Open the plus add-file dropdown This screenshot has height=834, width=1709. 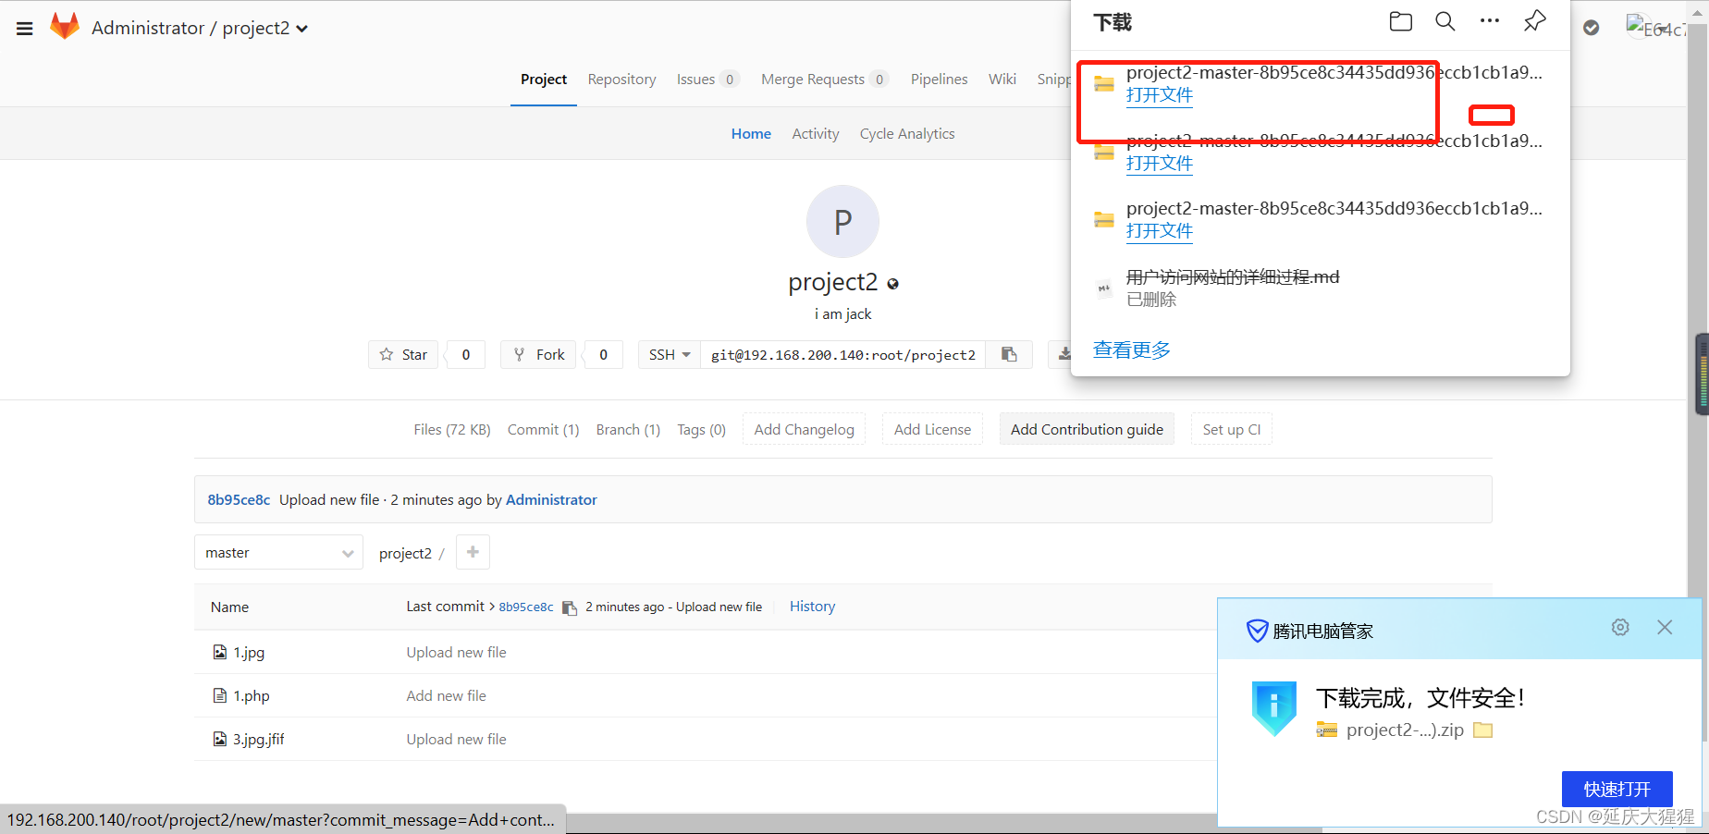(x=473, y=552)
